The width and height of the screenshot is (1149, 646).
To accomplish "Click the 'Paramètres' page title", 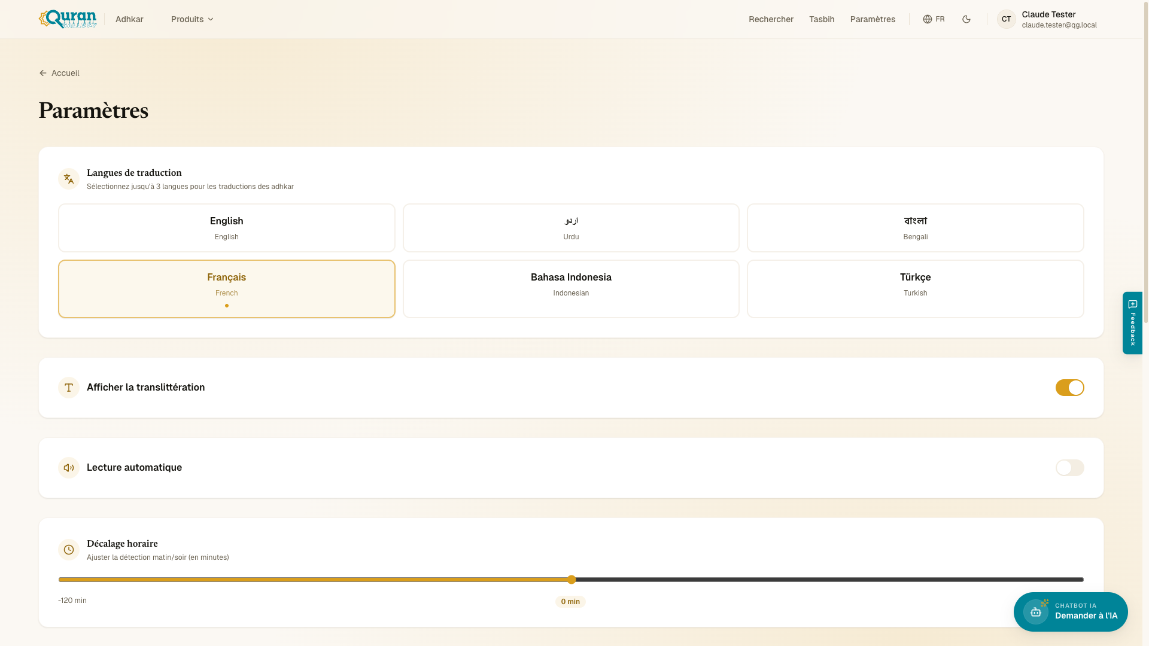I will click(x=93, y=111).
